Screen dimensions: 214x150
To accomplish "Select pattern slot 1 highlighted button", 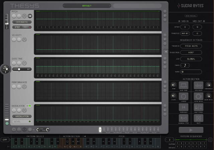I will (x=100, y=130).
